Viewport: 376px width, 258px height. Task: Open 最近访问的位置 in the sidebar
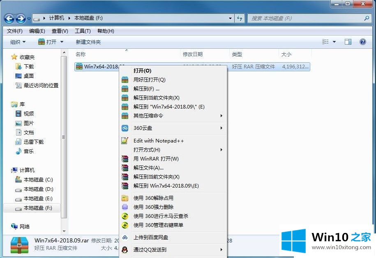pyautogui.click(x=37, y=85)
